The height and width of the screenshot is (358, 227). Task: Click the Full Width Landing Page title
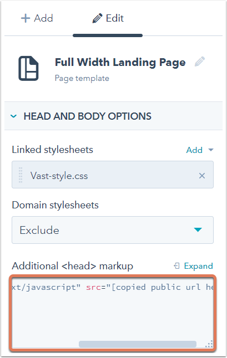pos(120,62)
